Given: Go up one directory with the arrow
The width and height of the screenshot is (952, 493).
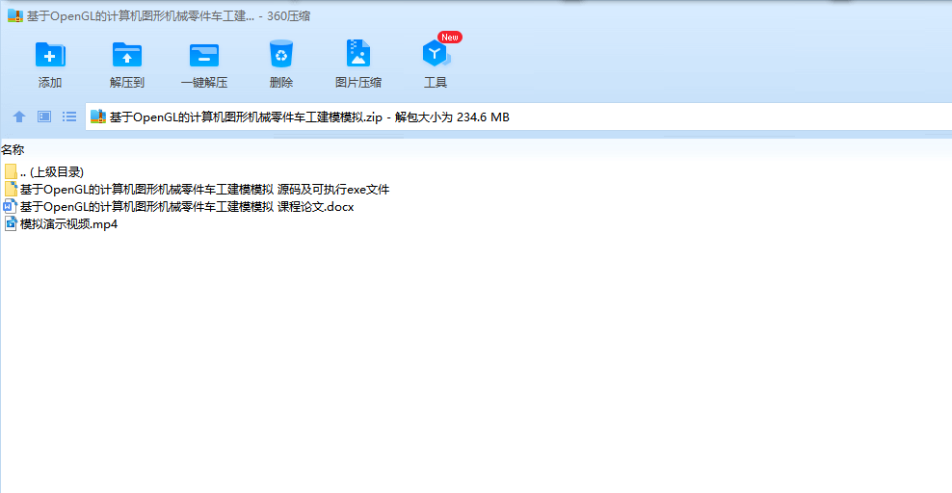Looking at the screenshot, I should coord(19,117).
